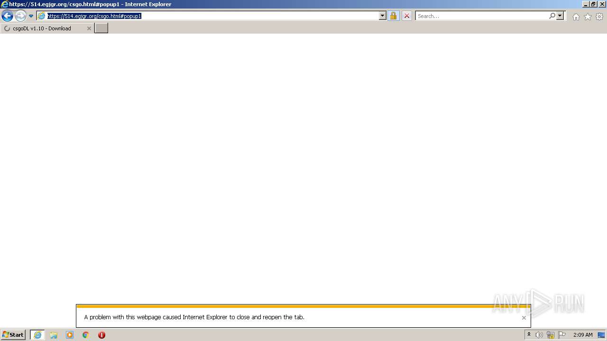
Task: Restore down the Internet Explorer window
Action: tap(594, 4)
